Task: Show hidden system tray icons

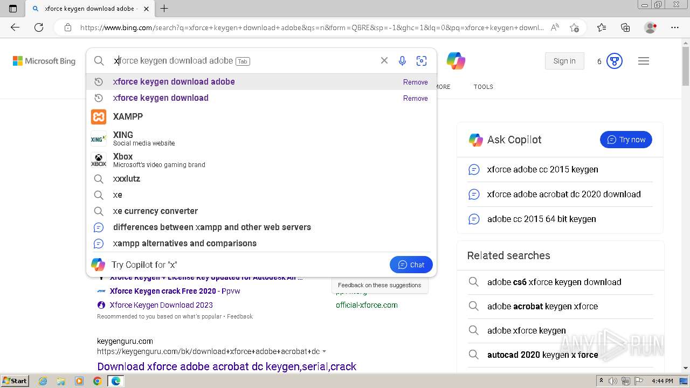Action: click(x=601, y=381)
